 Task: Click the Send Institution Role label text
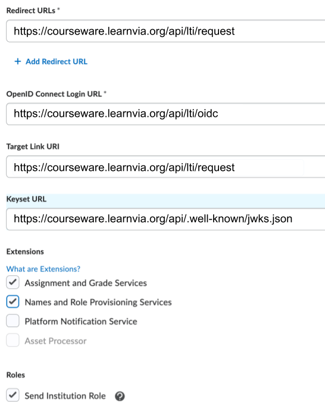[65, 396]
